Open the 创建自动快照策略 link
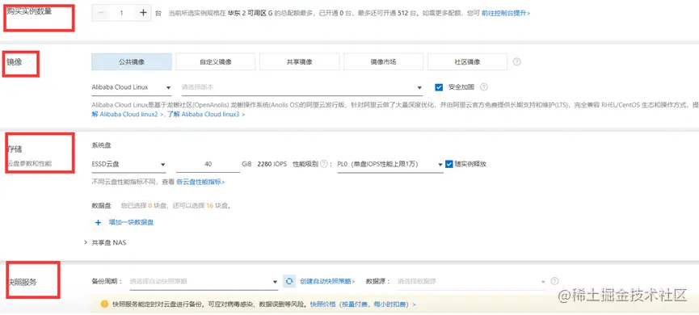This screenshot has width=699, height=315. click(327, 281)
